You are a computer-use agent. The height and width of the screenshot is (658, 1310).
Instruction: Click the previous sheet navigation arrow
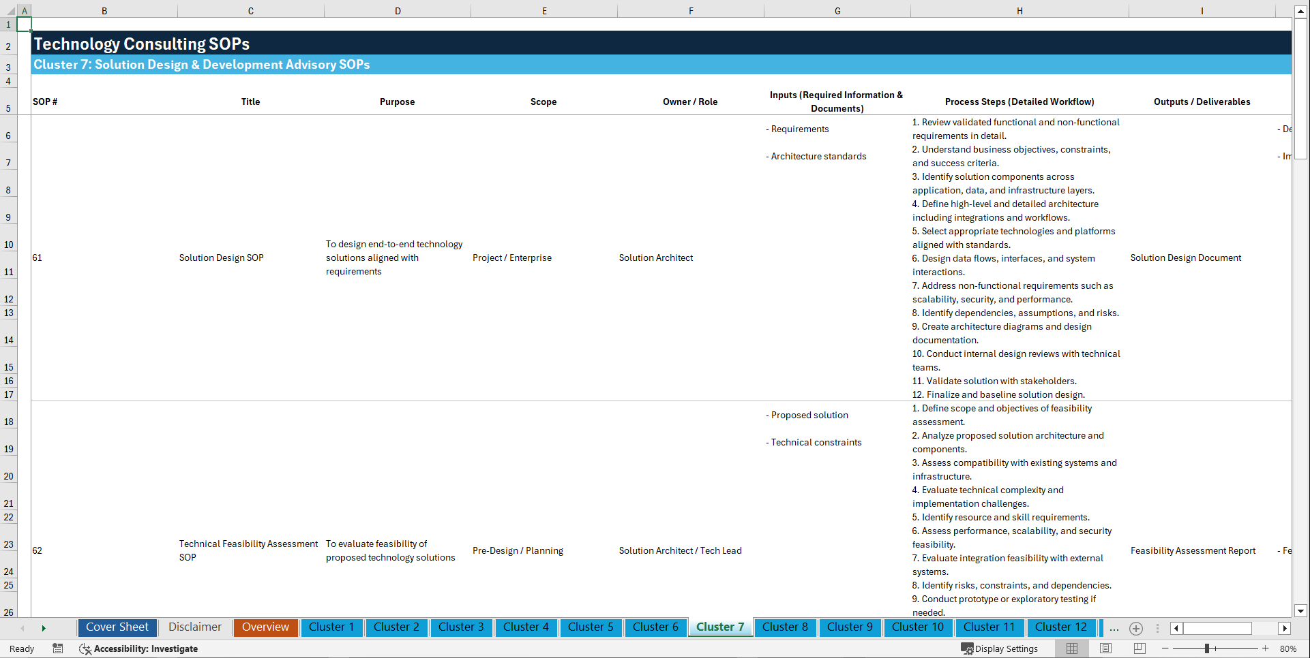point(23,628)
